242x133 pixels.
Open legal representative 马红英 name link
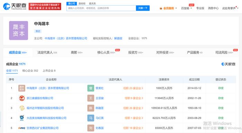click(x=100, y=118)
